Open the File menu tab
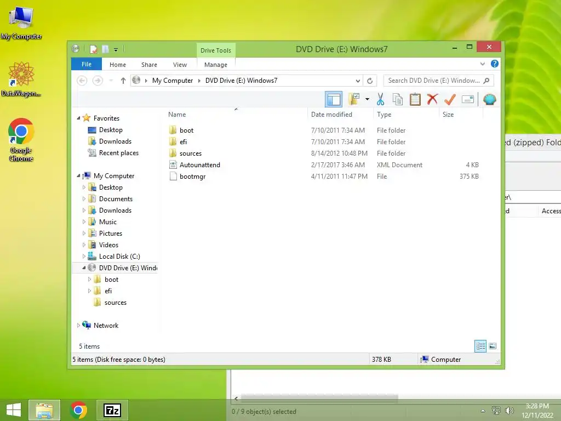Viewport: 561px width, 421px height. pos(87,64)
